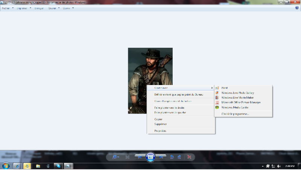Click the Windows Media Center icon
The width and height of the screenshot is (301, 170).
pyautogui.click(x=217, y=108)
